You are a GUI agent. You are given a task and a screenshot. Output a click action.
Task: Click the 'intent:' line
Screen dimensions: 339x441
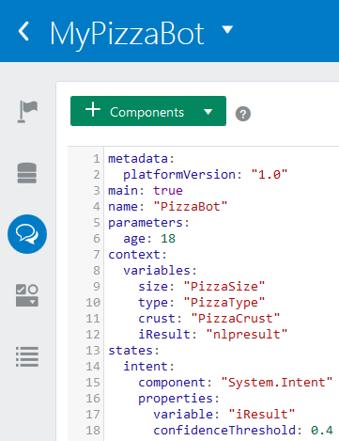click(148, 366)
